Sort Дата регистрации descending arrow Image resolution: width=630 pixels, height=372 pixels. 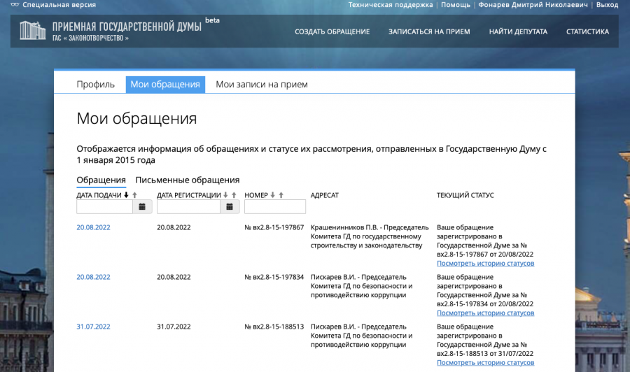(225, 195)
